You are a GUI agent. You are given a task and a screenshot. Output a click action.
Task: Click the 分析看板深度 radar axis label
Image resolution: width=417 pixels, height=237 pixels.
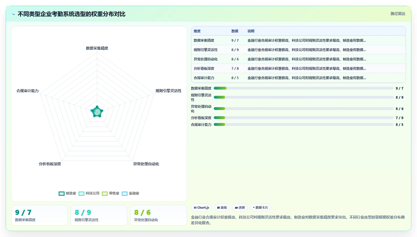tap(50, 164)
